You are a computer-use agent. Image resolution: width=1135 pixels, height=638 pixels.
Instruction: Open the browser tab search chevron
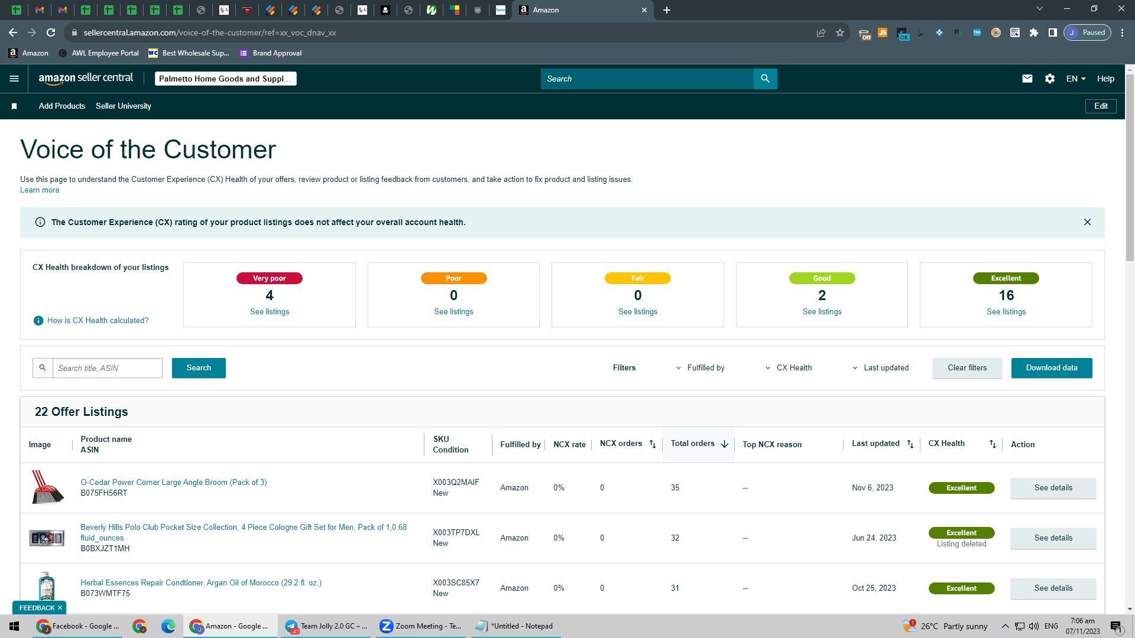point(1040,9)
